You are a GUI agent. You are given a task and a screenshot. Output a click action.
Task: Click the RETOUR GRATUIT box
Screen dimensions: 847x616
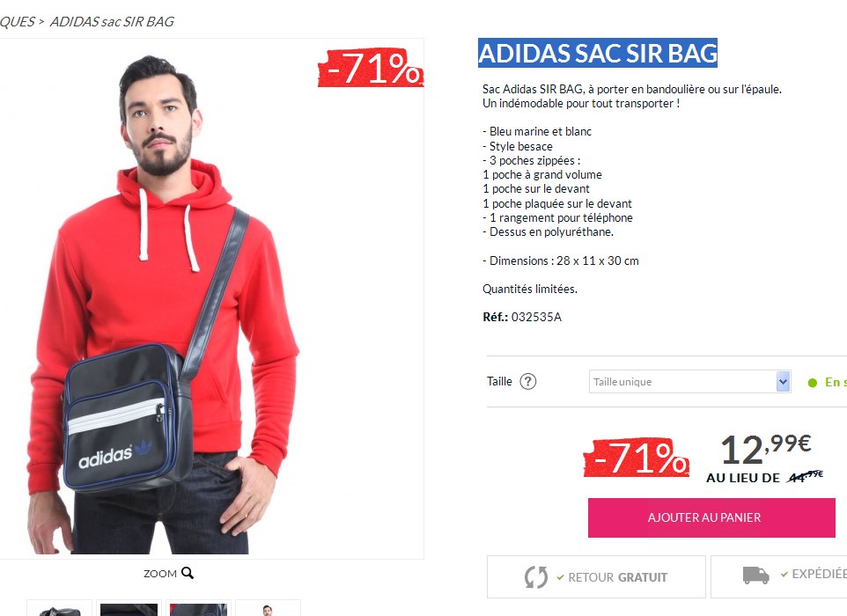coord(596,576)
